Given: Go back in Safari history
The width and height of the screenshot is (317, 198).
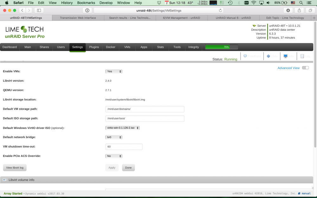Looking at the screenshot, I should 22,10.
